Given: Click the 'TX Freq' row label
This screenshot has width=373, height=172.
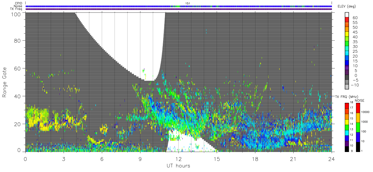Looking at the screenshot, I should [x=16, y=9].
